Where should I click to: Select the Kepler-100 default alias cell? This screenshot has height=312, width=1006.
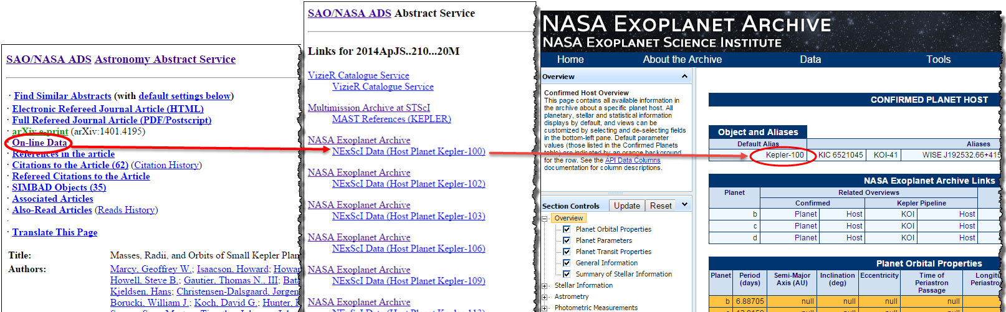[784, 155]
